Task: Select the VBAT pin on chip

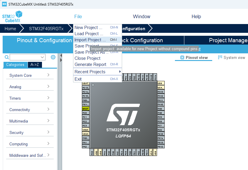Action: point(86,83)
